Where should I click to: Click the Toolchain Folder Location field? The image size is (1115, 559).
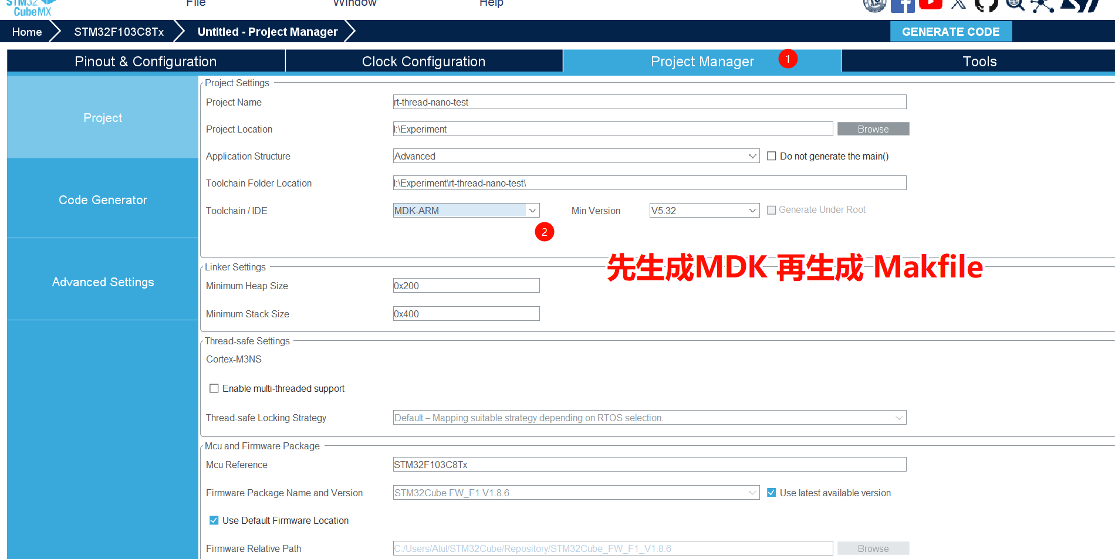pyautogui.click(x=650, y=183)
